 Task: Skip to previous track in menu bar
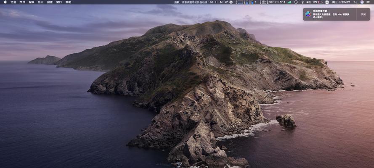(211, 2)
